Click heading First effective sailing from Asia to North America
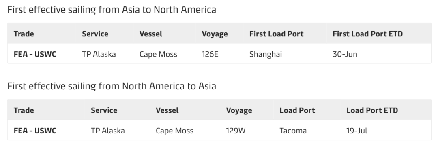Viewport: 438px width, 146px height. point(112,9)
